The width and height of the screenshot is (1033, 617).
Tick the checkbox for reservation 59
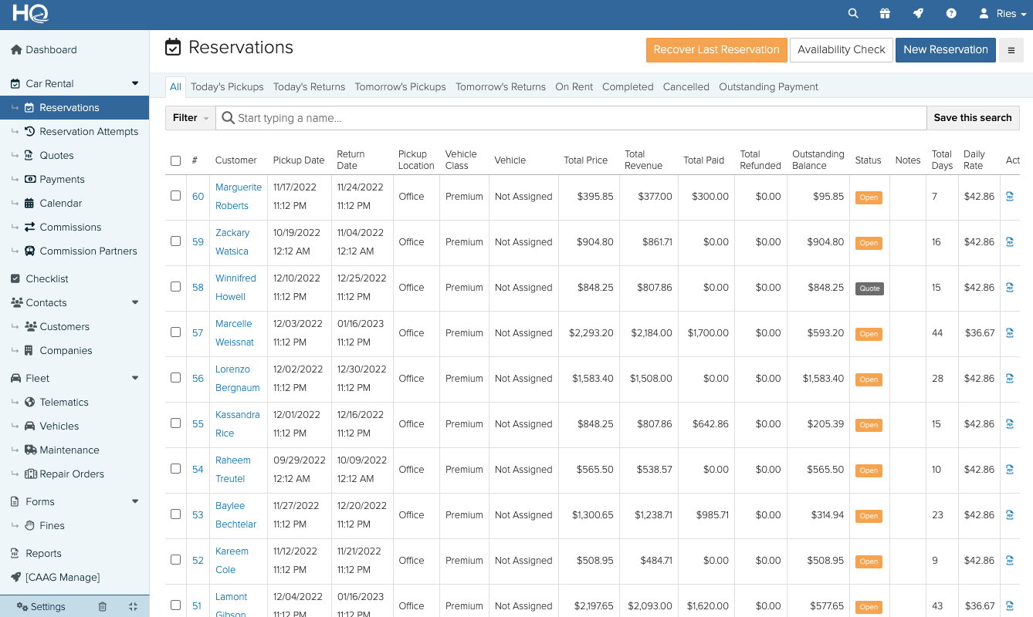[175, 241]
